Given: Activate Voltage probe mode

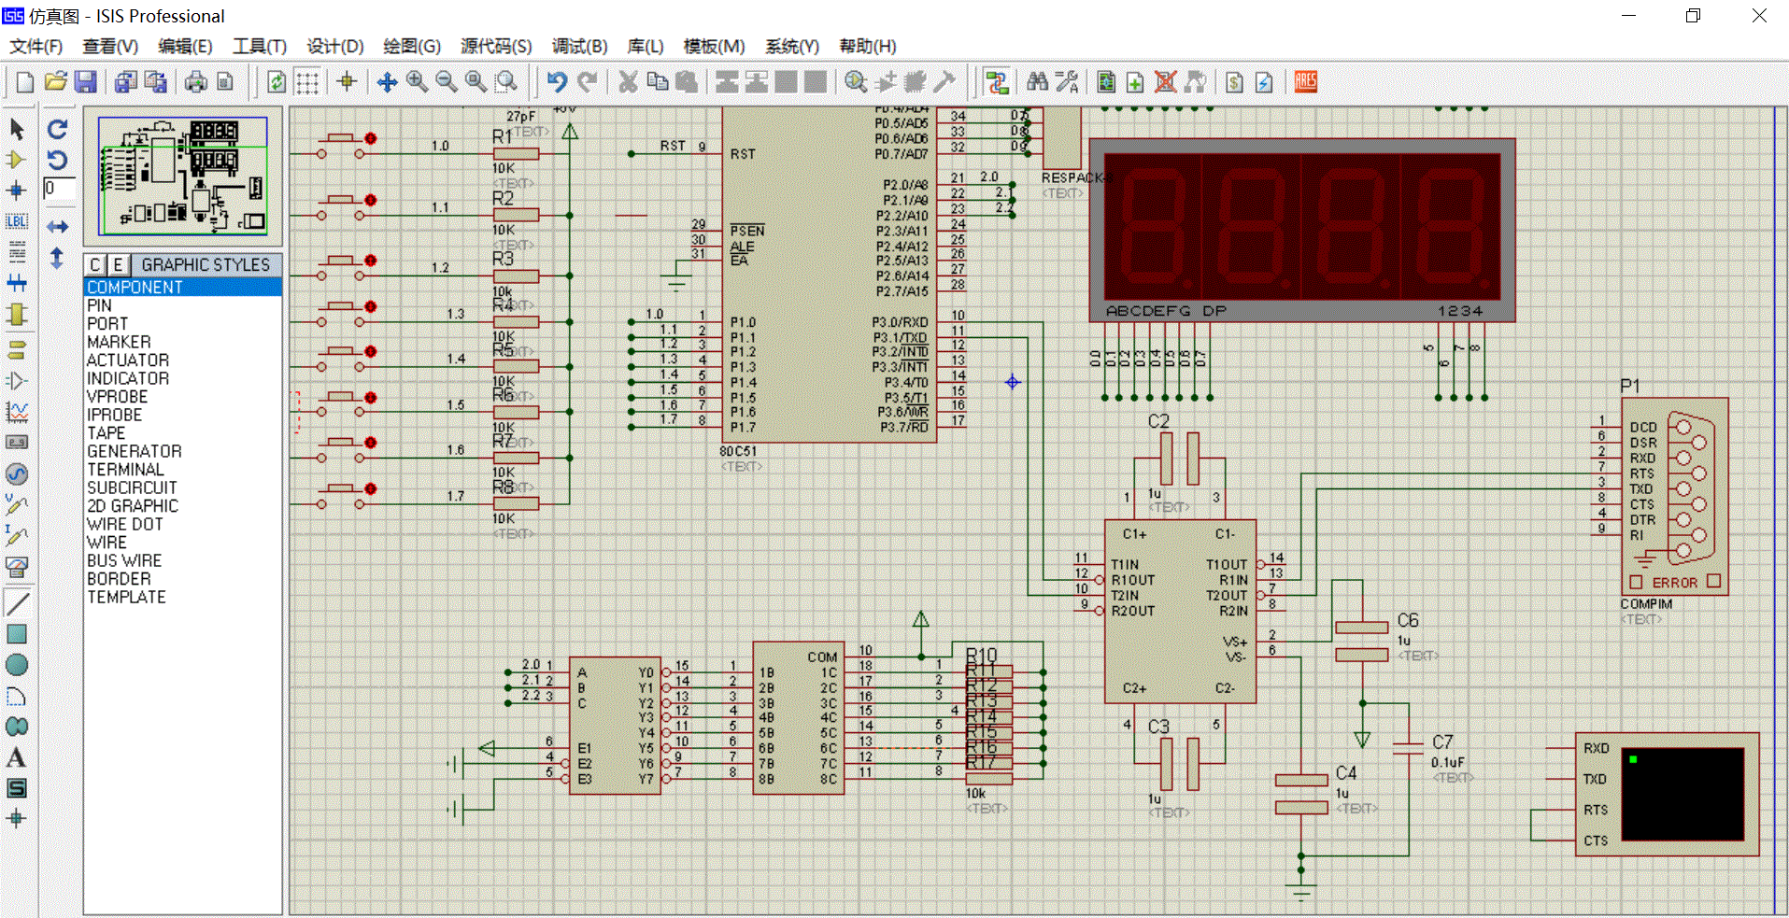Looking at the screenshot, I should 17,504.
